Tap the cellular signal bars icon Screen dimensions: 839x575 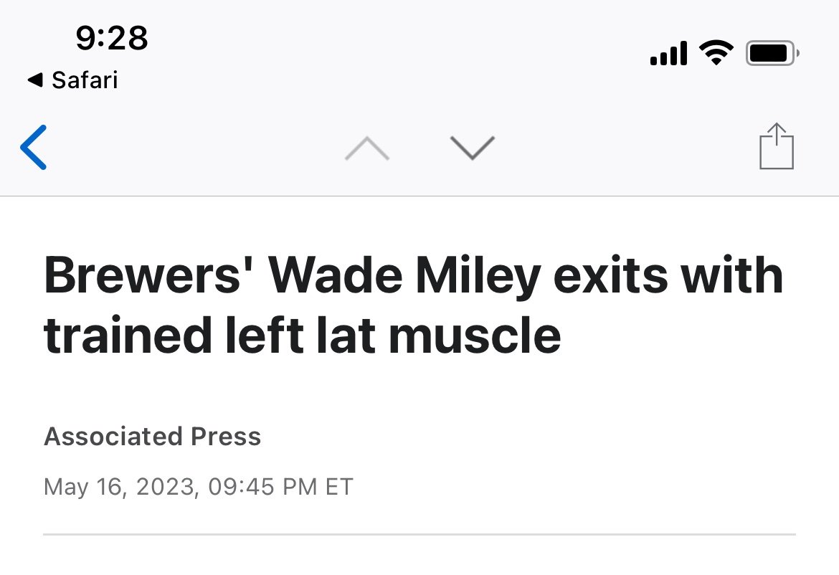click(x=668, y=54)
